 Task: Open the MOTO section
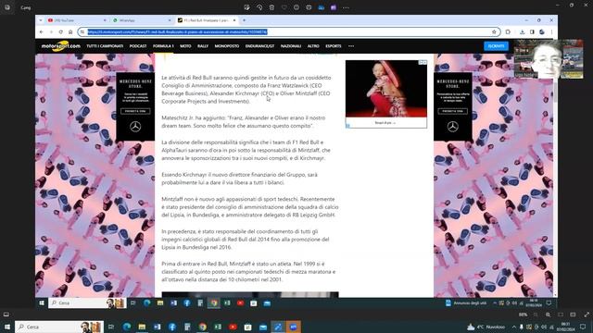pos(185,46)
